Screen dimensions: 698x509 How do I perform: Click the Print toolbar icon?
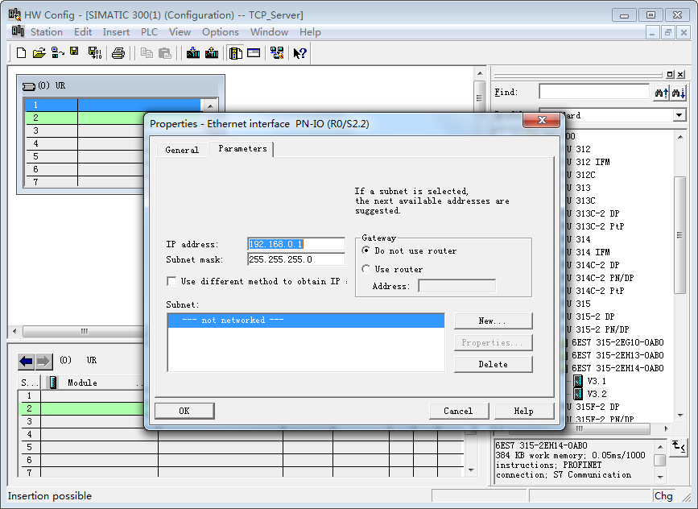click(118, 53)
